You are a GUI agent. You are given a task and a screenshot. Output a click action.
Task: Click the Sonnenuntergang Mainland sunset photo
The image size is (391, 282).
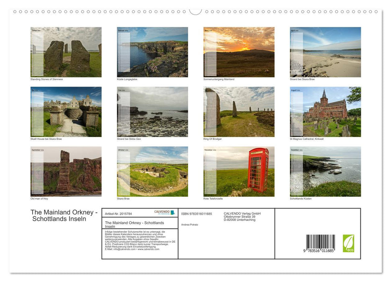point(239,52)
